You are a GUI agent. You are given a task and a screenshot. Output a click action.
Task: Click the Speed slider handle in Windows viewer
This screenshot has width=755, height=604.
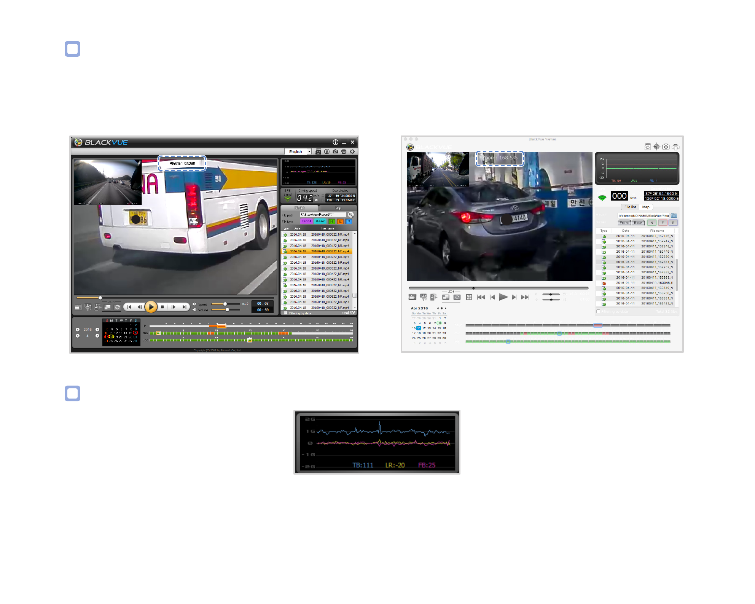click(225, 304)
